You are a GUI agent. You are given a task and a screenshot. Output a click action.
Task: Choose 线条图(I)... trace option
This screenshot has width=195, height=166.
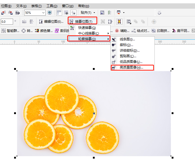pyautogui.click(x=133, y=39)
